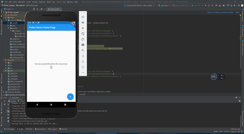Open the main.dart run configuration dropdown

pos(164,5)
